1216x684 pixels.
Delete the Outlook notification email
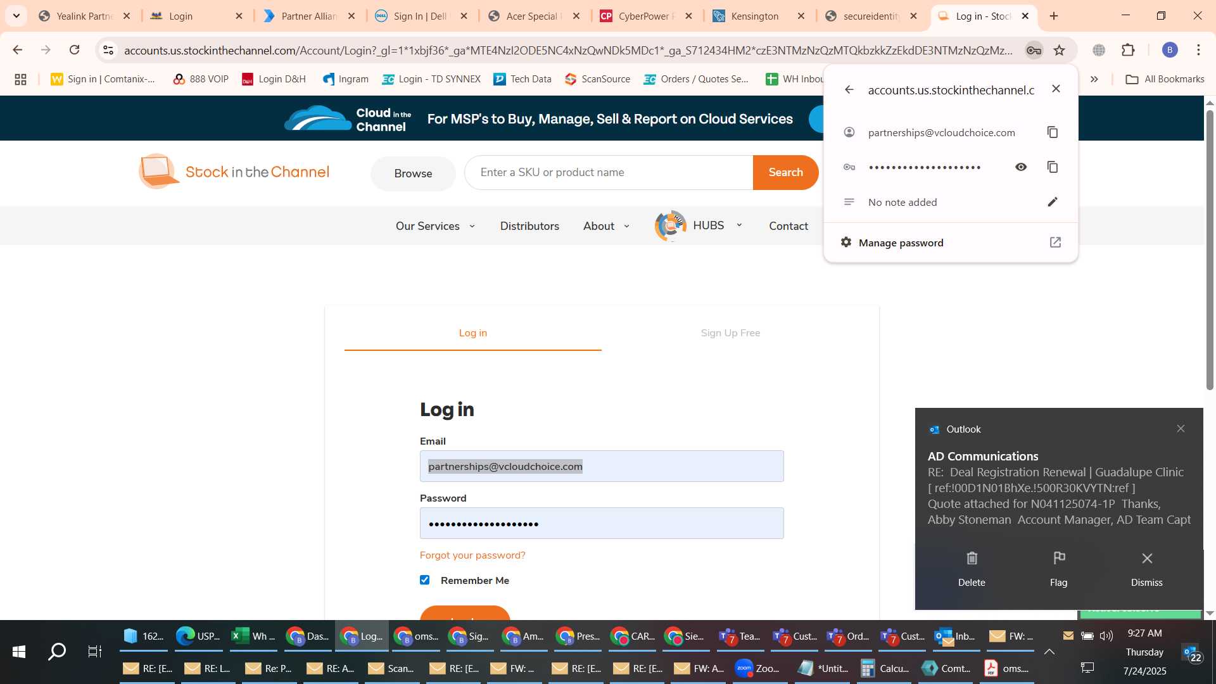point(972,569)
